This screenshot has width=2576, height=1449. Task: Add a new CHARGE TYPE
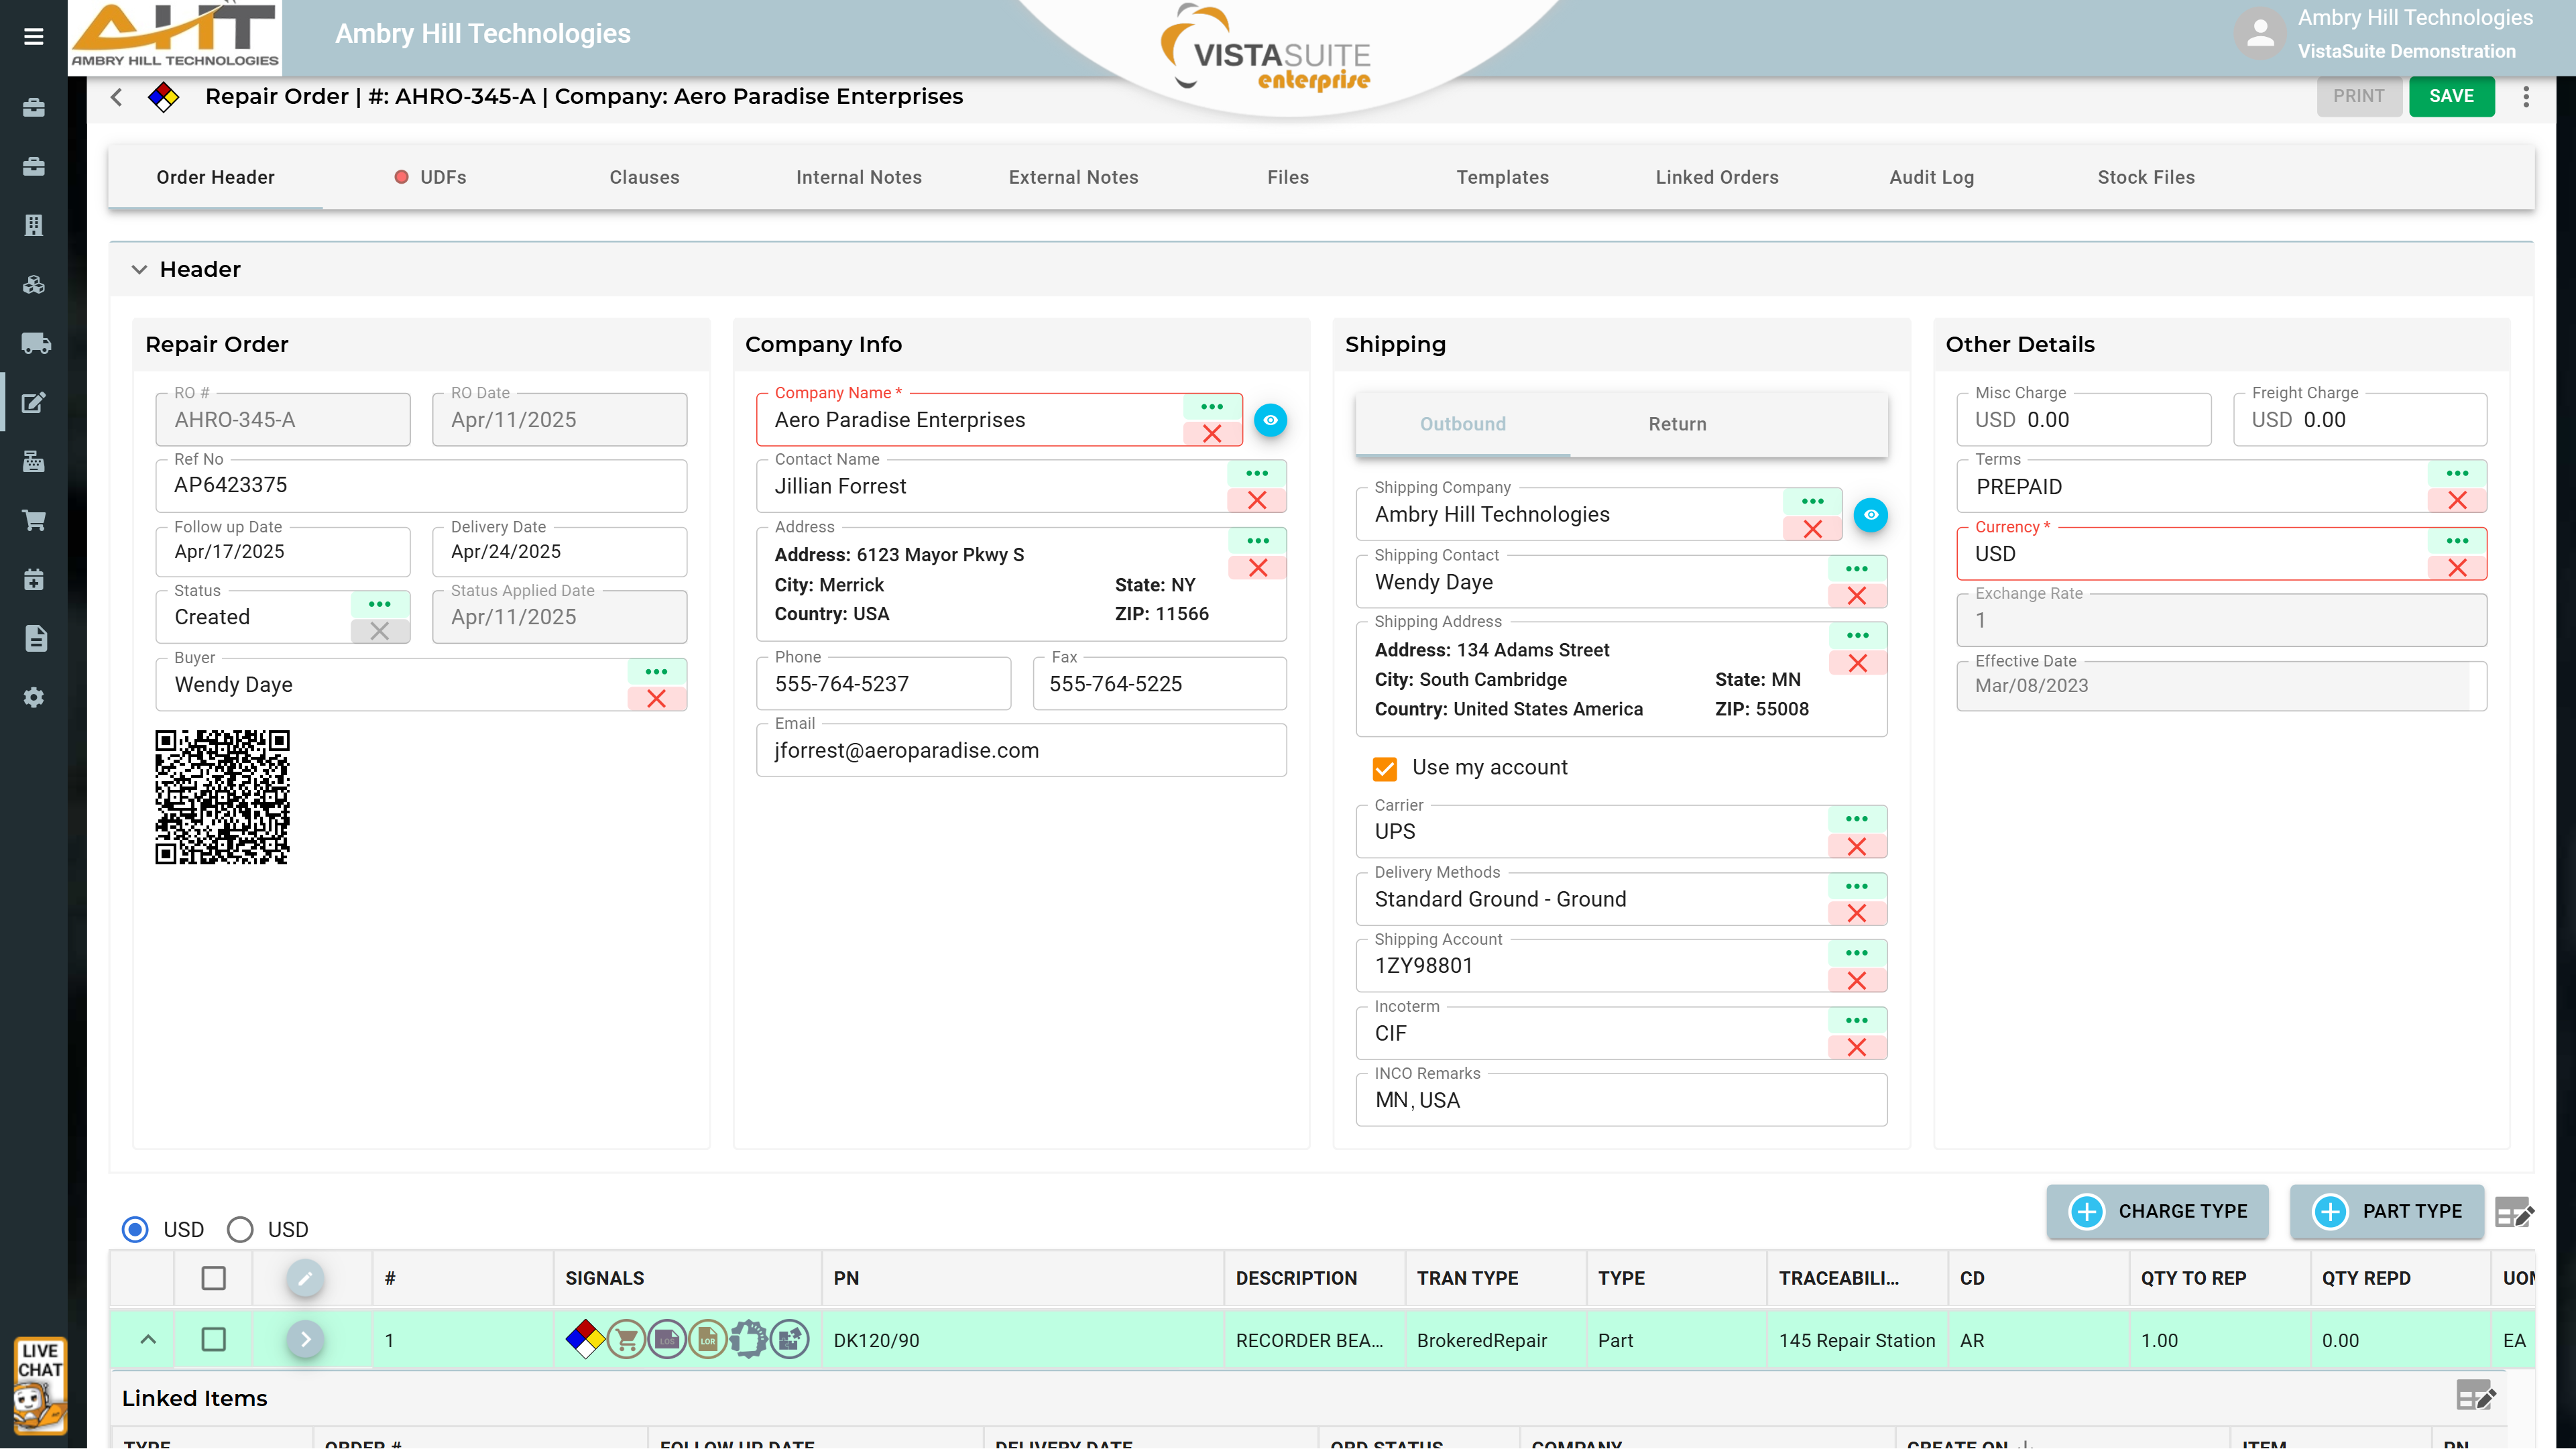tap(2157, 1211)
